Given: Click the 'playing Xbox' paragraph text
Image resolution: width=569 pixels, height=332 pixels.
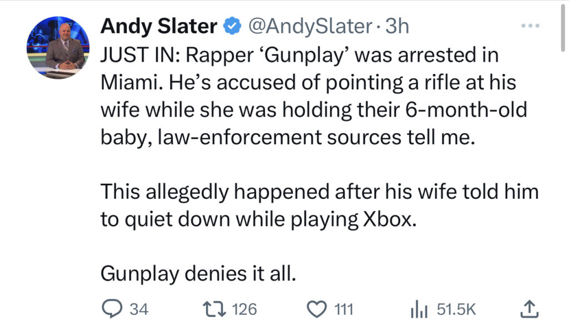Looking at the screenshot, I should (320, 205).
